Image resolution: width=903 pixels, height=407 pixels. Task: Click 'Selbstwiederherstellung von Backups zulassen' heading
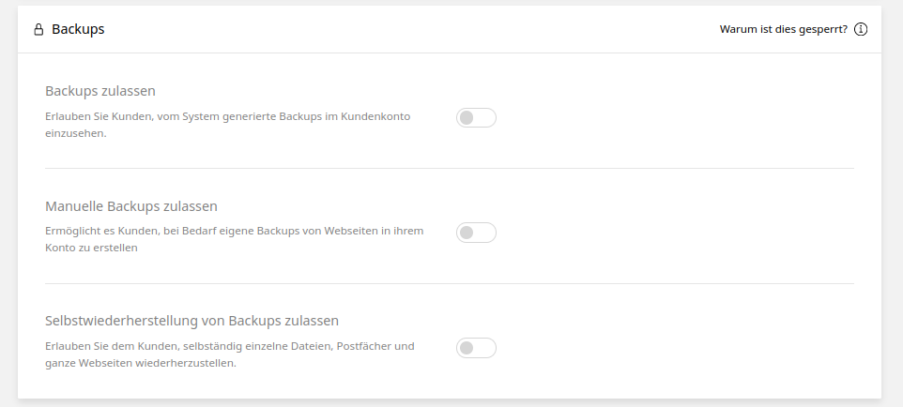point(191,321)
